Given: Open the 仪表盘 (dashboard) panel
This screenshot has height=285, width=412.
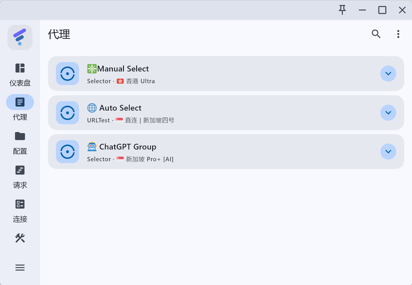Looking at the screenshot, I should pos(20,74).
